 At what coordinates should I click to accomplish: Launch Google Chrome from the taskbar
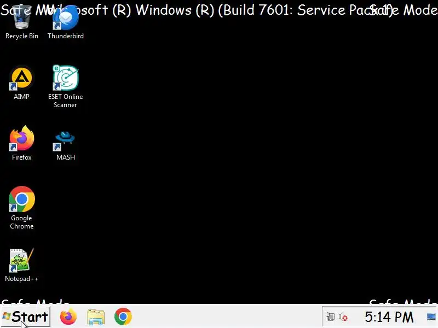[x=123, y=317]
